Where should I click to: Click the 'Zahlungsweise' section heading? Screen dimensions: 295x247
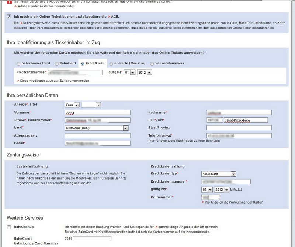click(23, 155)
